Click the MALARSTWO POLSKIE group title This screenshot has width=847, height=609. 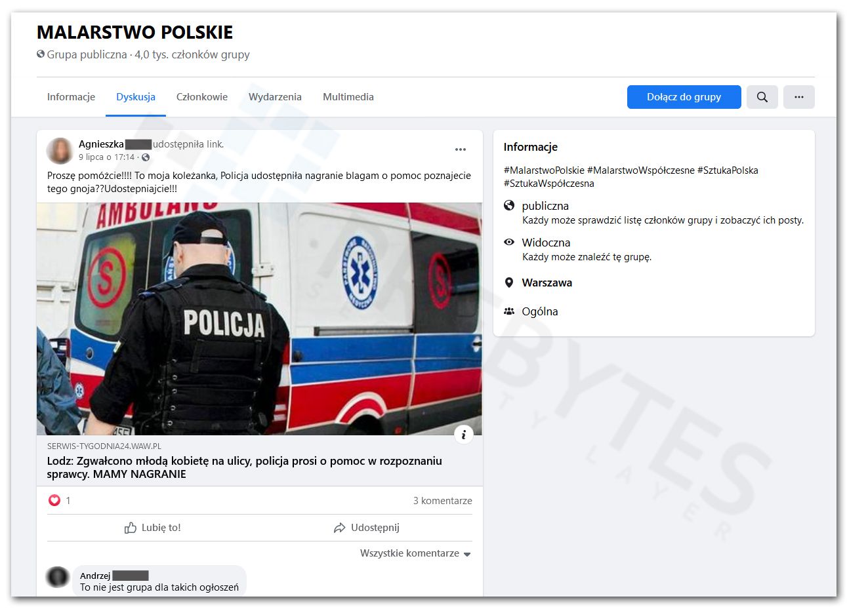[134, 32]
